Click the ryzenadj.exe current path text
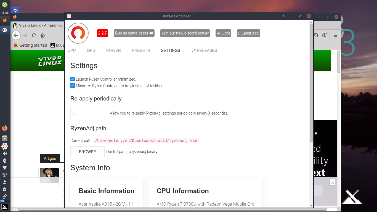 (x=146, y=141)
